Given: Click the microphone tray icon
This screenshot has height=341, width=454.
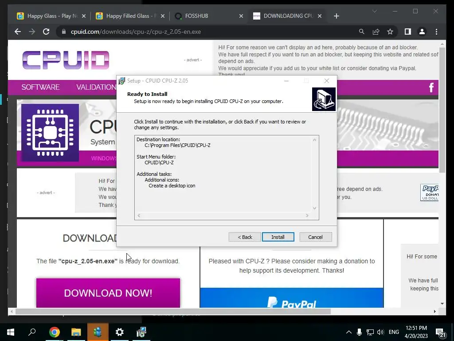Looking at the screenshot, I should pyautogui.click(x=359, y=332).
